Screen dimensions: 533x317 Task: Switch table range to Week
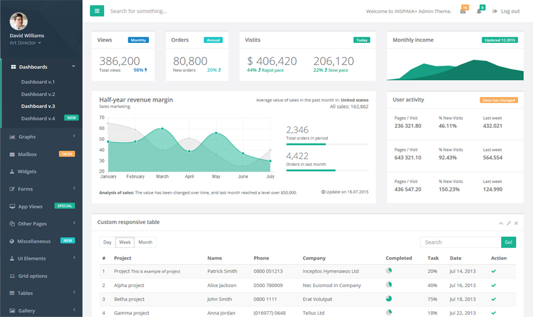(x=125, y=242)
